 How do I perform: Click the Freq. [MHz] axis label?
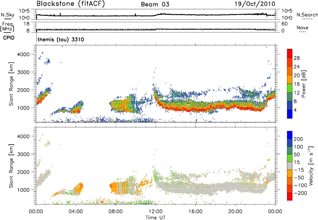(x=8, y=27)
